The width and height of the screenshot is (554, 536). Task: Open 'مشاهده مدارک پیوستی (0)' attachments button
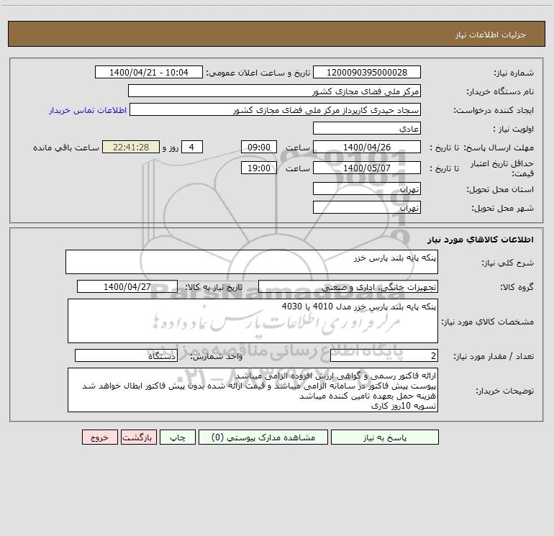[x=263, y=437]
